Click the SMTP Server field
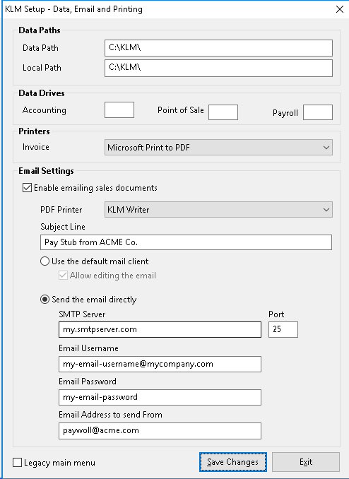349x479 pixels. click(x=160, y=329)
